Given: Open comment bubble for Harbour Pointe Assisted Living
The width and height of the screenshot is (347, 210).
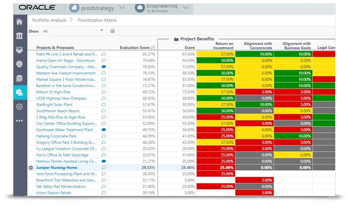Looking at the screenshot, I should (104, 162).
